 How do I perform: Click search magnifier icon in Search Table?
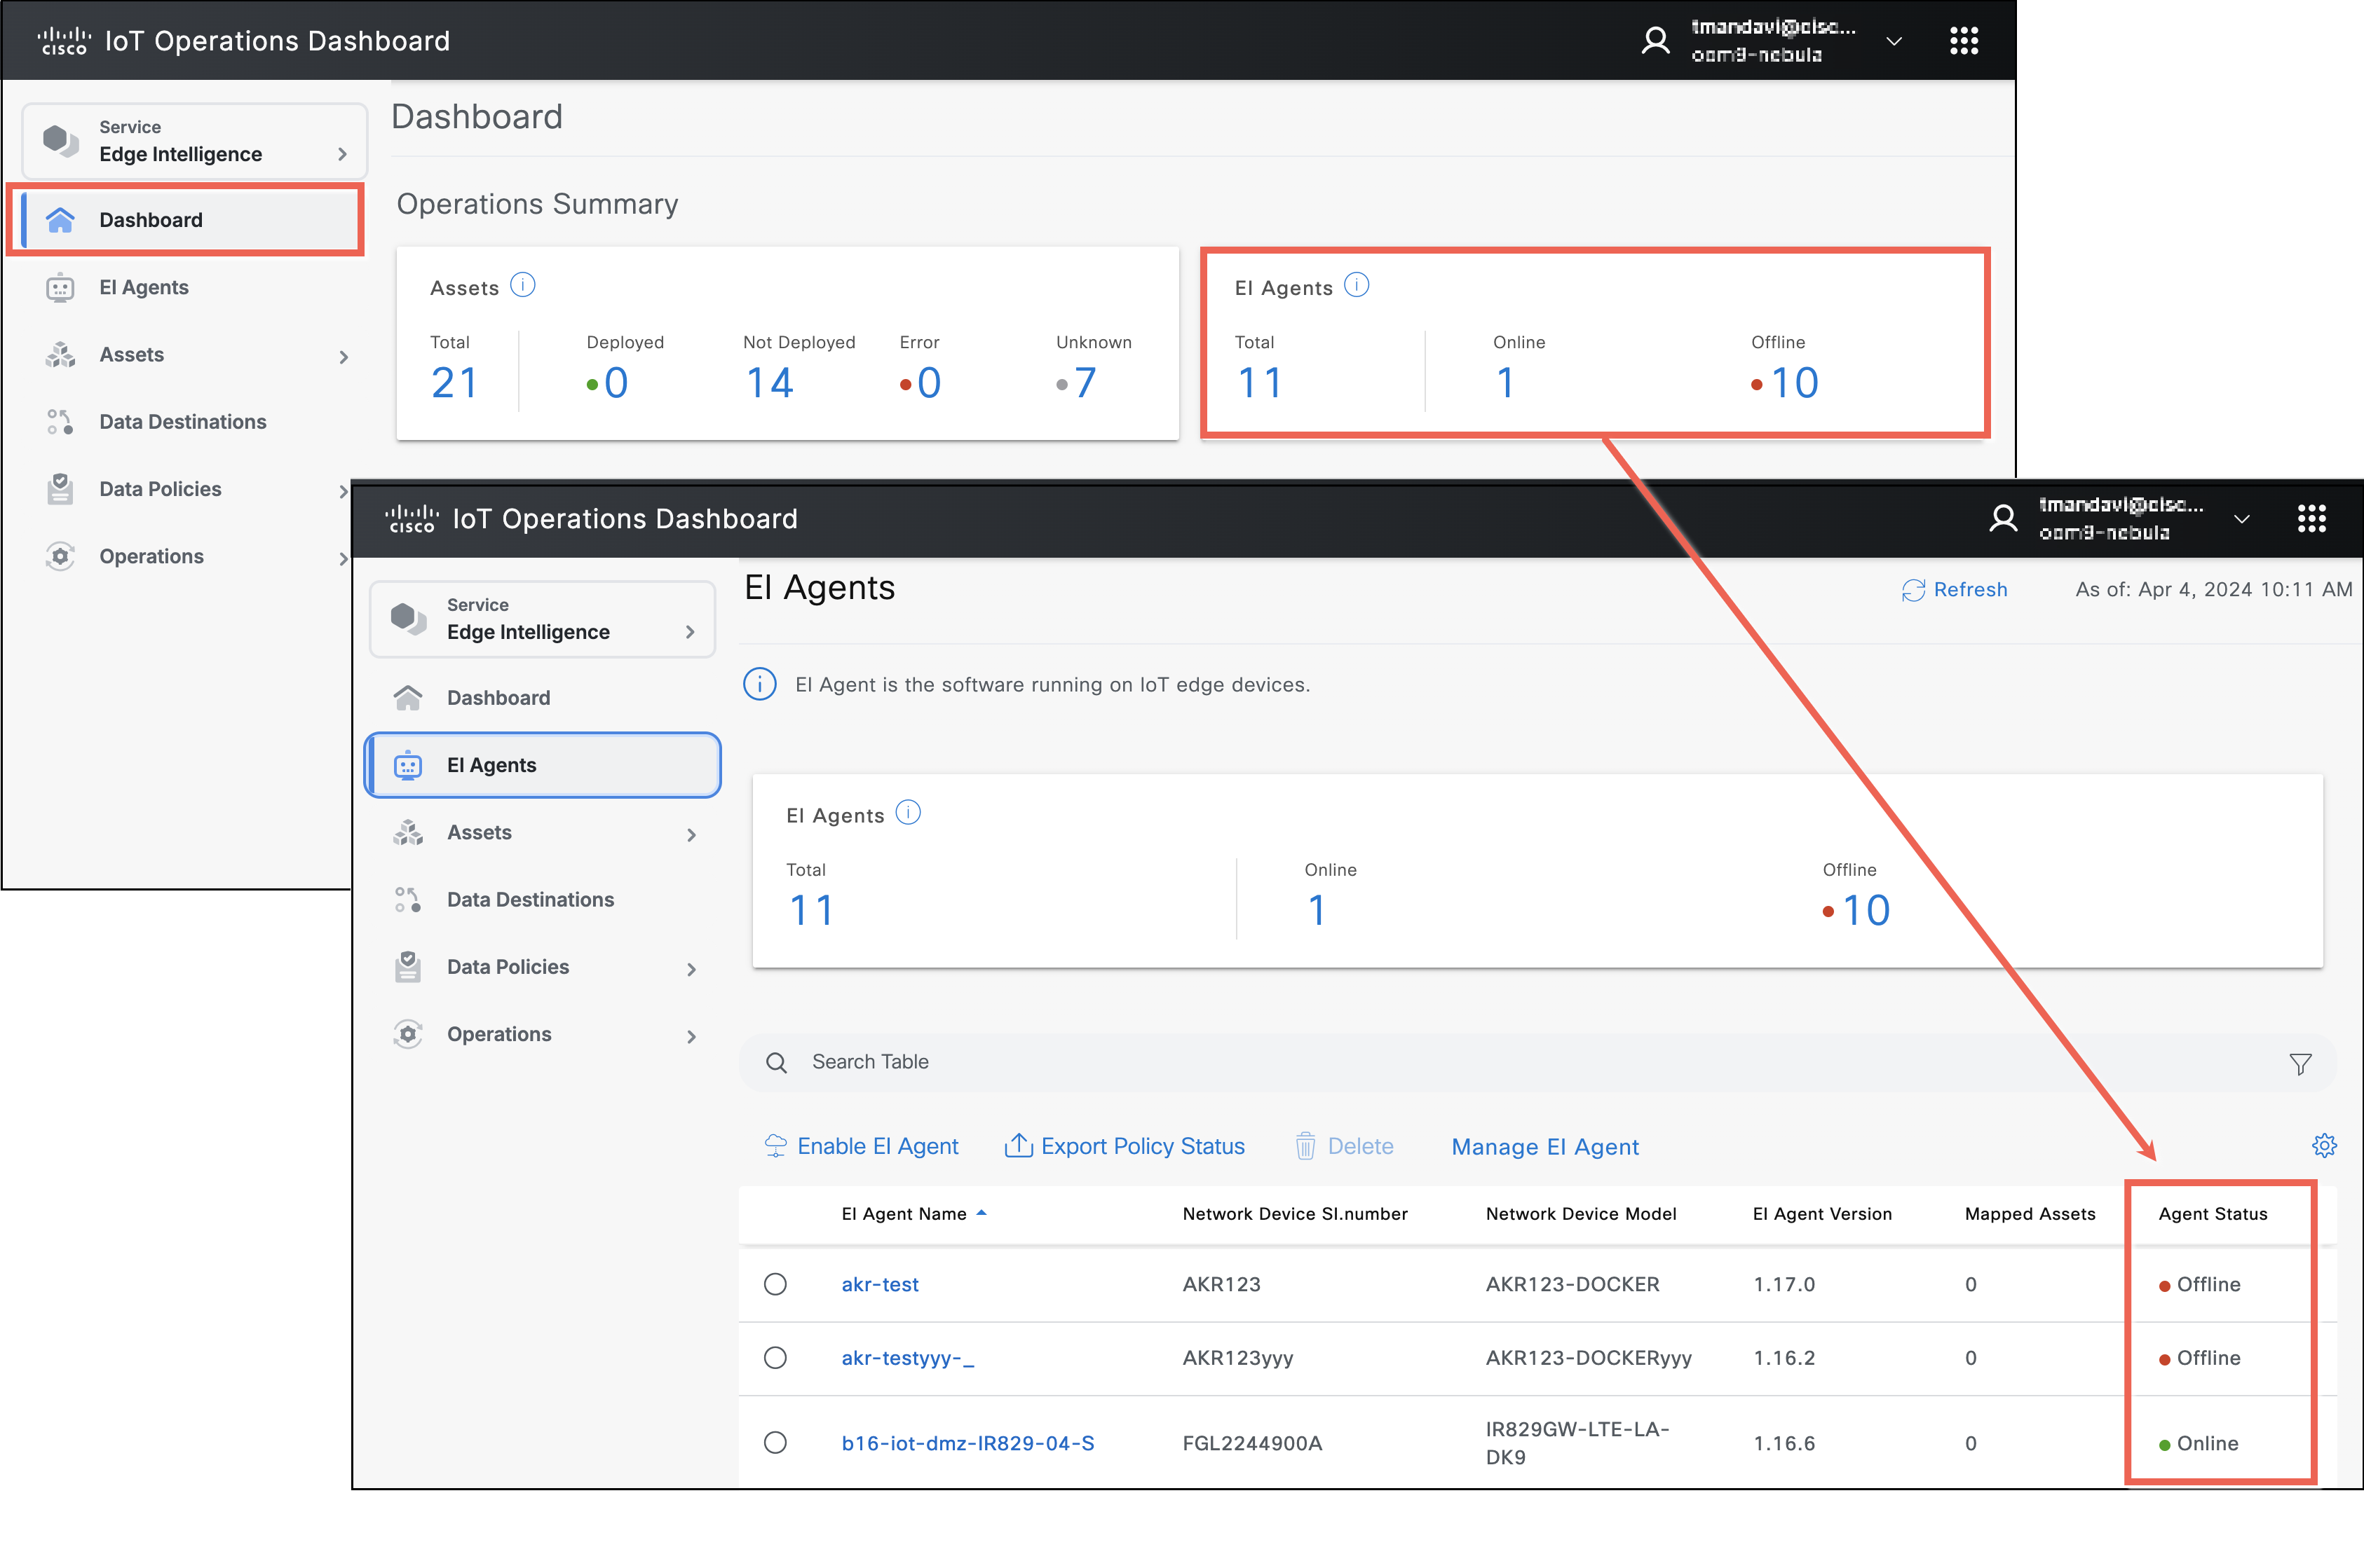click(776, 1062)
